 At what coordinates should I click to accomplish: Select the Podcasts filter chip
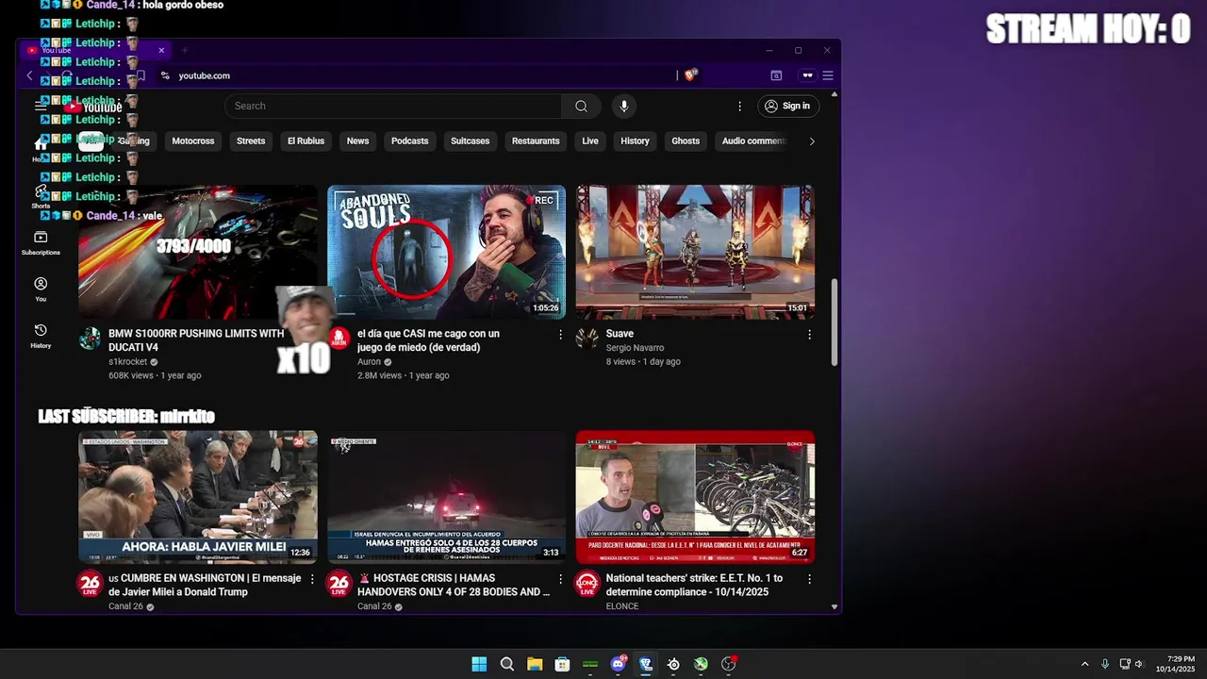pyautogui.click(x=409, y=141)
